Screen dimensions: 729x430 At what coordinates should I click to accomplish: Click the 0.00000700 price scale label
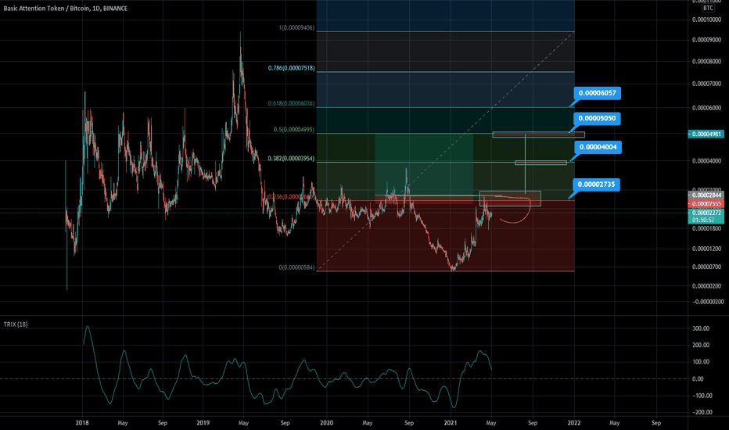[706, 267]
